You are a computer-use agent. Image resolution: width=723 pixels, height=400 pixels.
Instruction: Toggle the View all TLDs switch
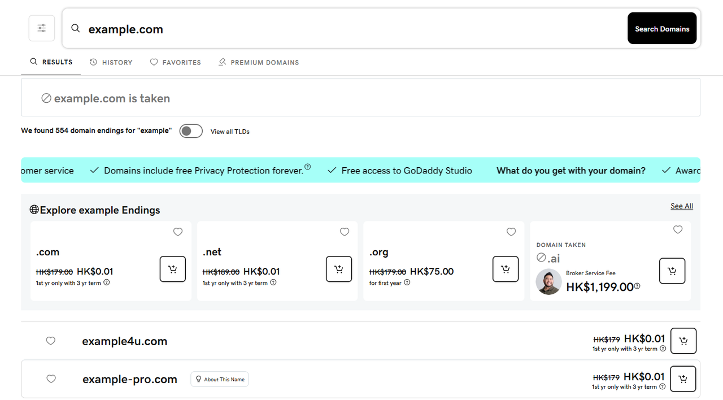point(191,131)
